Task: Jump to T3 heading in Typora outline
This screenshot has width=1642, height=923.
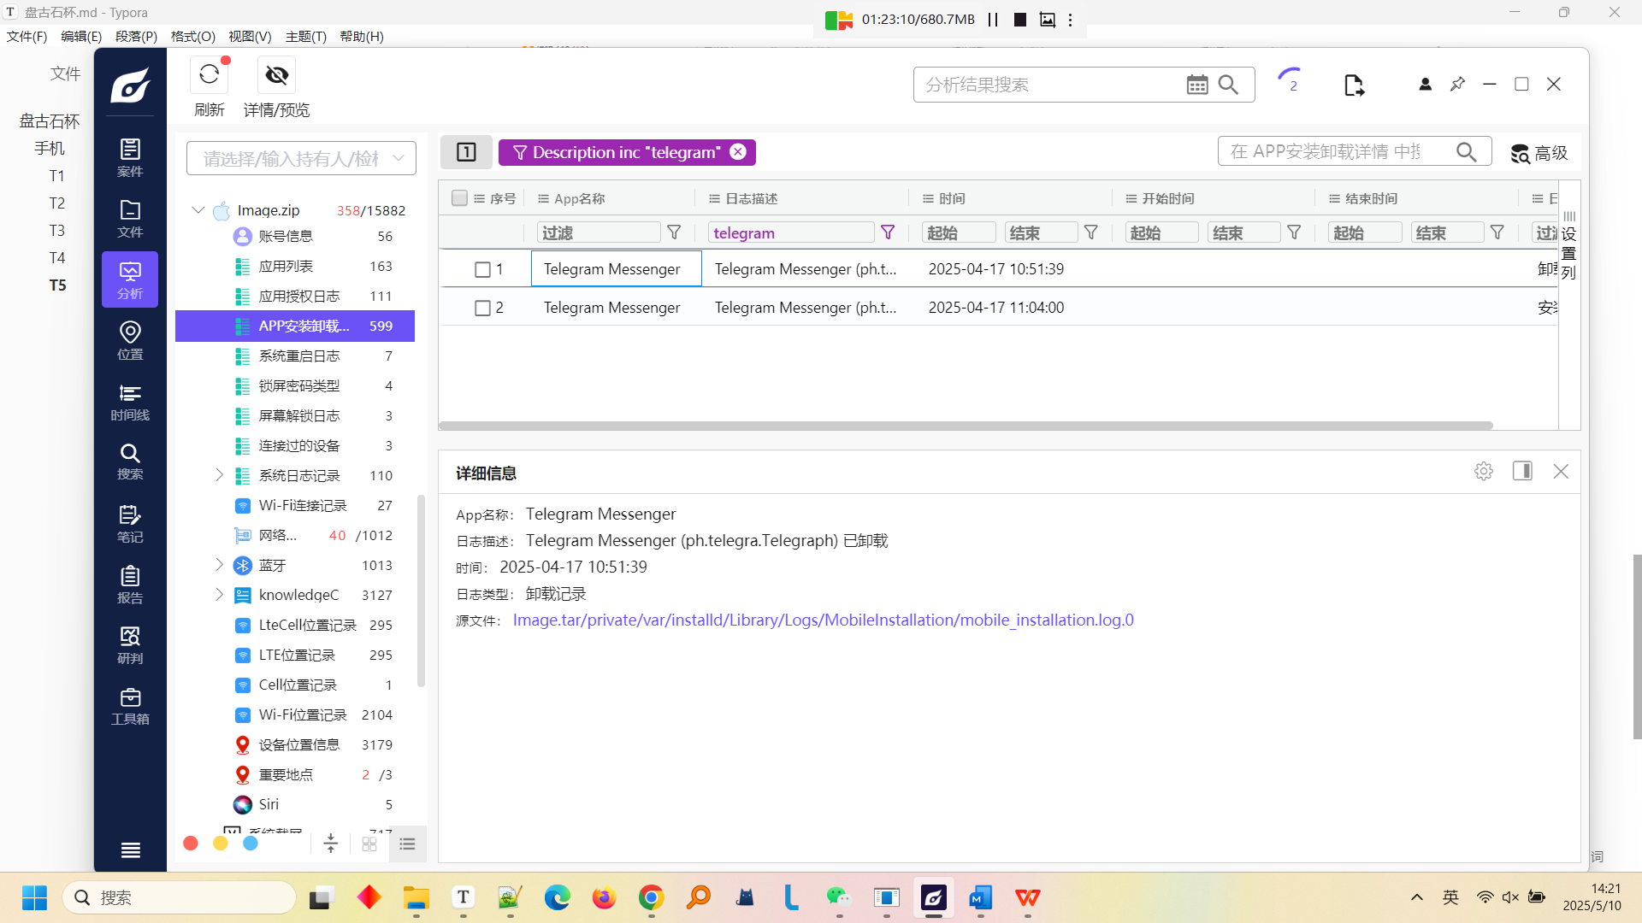Action: point(56,230)
